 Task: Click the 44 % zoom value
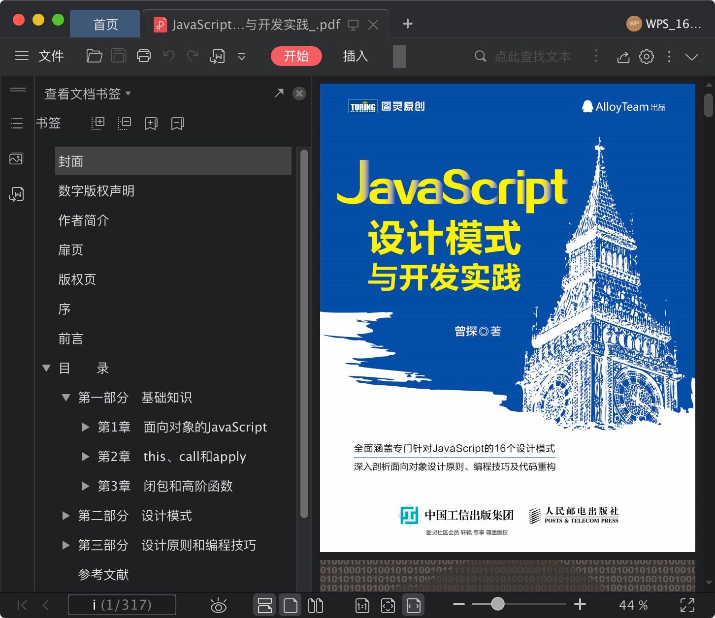click(x=633, y=605)
